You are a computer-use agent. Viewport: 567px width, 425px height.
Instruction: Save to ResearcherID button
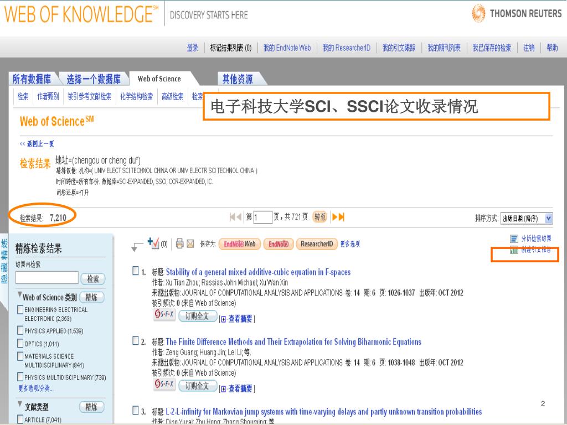pyautogui.click(x=317, y=244)
